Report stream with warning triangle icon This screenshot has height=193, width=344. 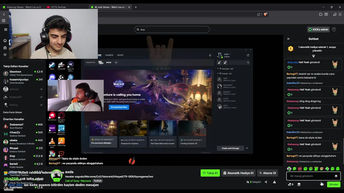coord(274,182)
